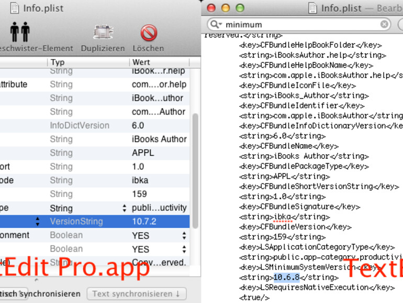Screen dimensions: 403x303
Task: Click the Typ column header
Action: 88,62
